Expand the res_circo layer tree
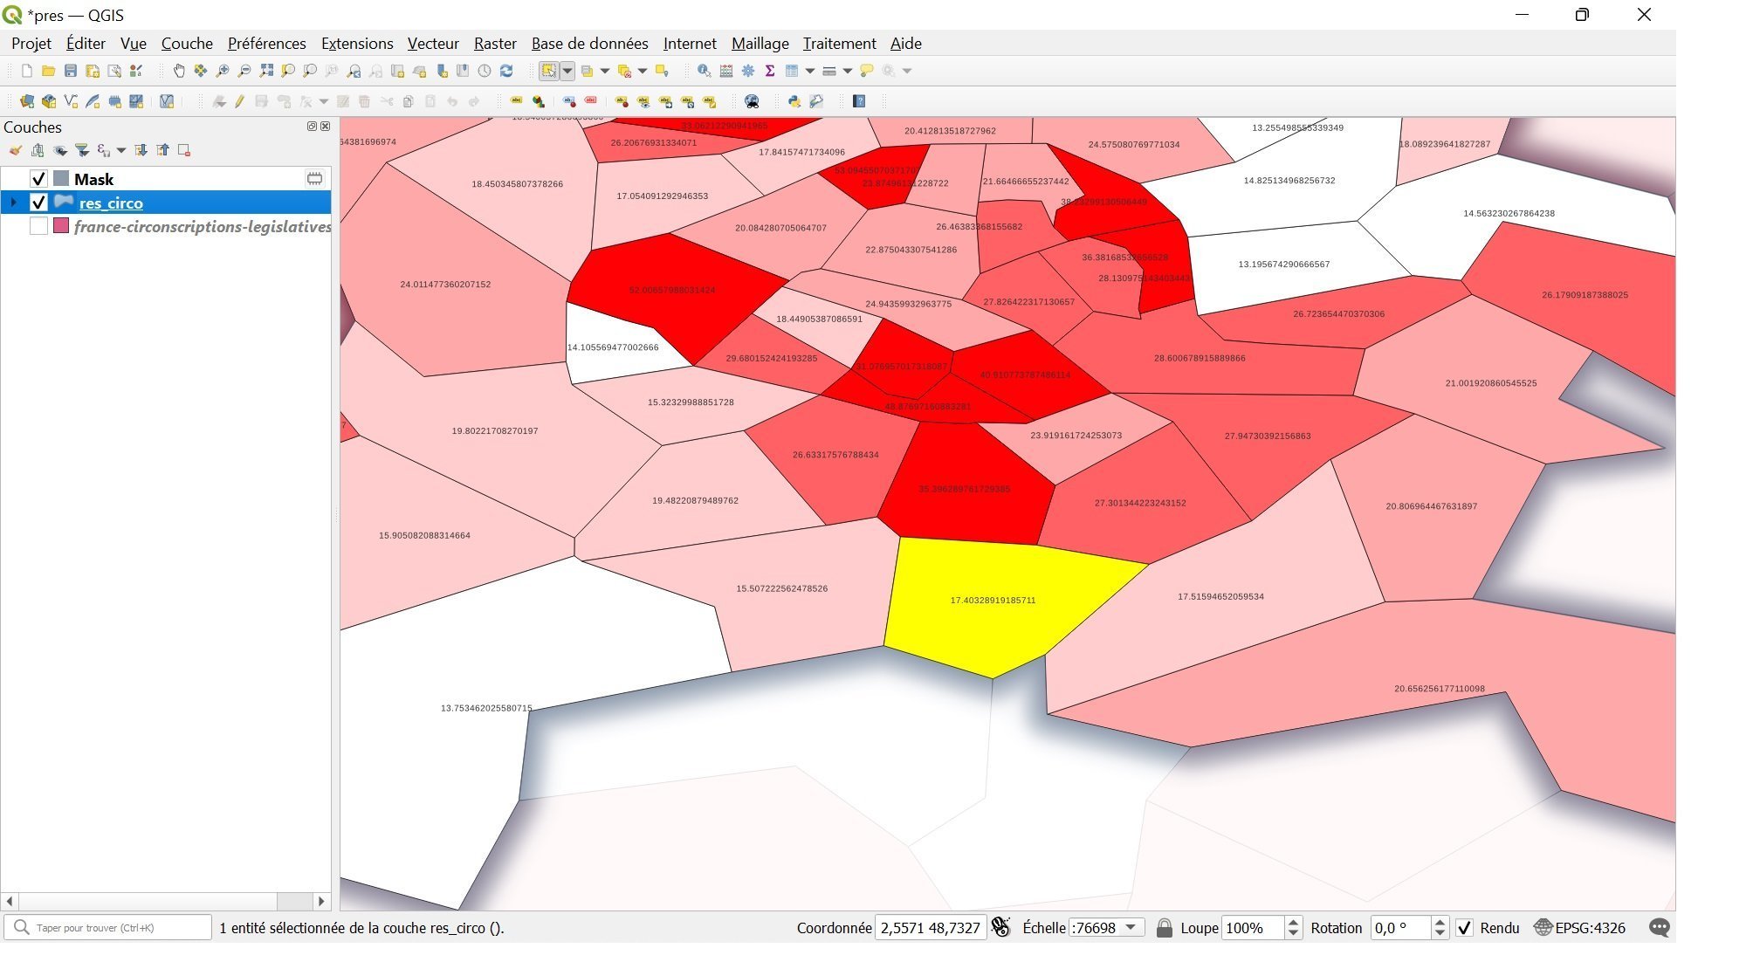 point(13,203)
